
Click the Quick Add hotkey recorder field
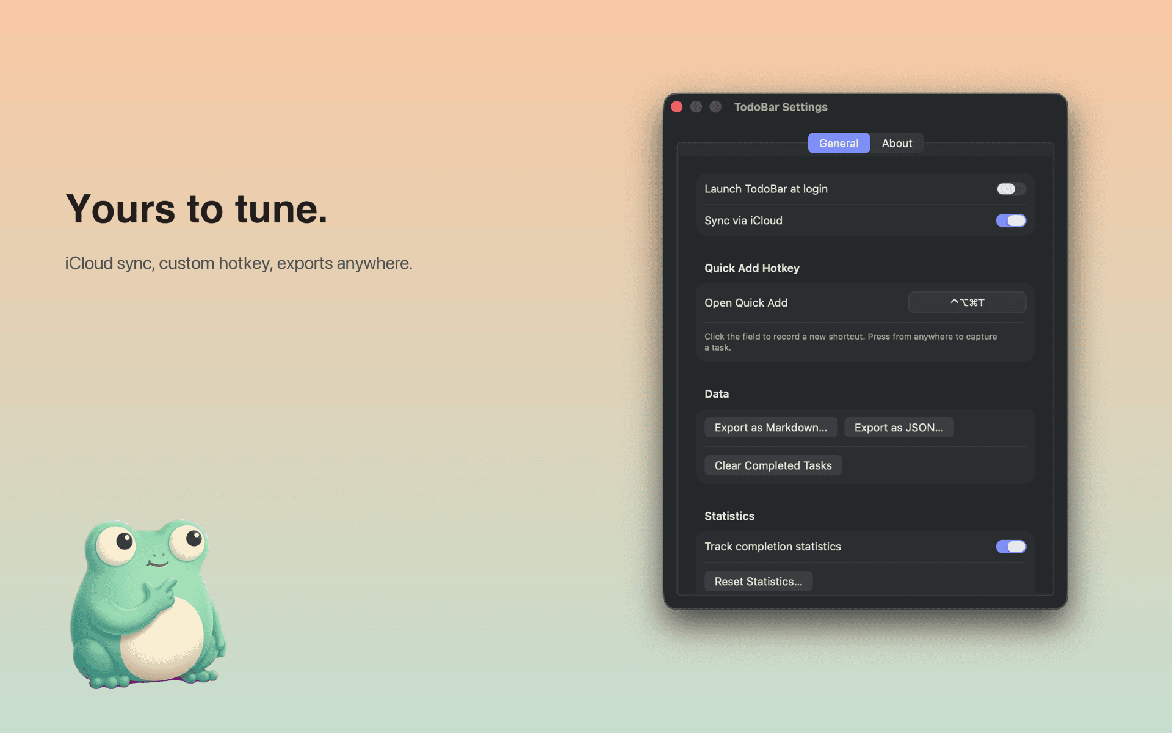pos(967,302)
